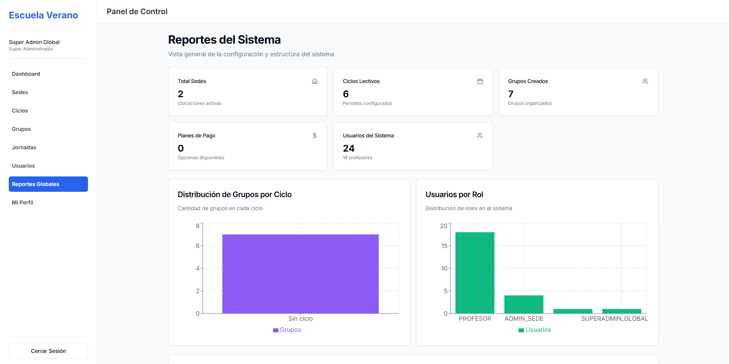Select the Reportes Globales menu item
729x364 pixels.
tap(48, 184)
